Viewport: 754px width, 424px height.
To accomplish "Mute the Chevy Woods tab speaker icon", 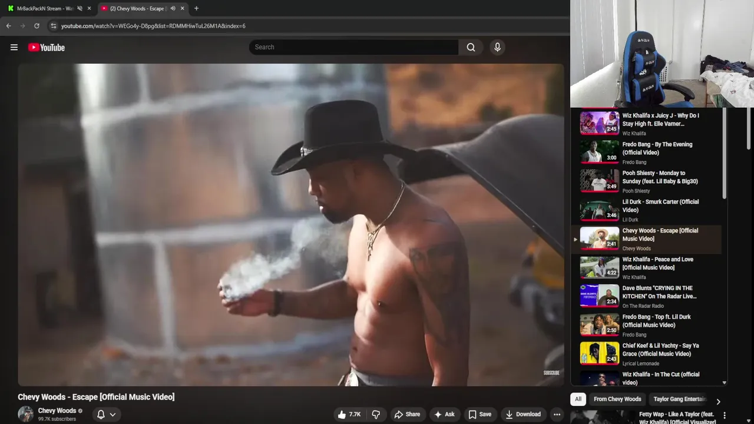I will click(x=173, y=8).
